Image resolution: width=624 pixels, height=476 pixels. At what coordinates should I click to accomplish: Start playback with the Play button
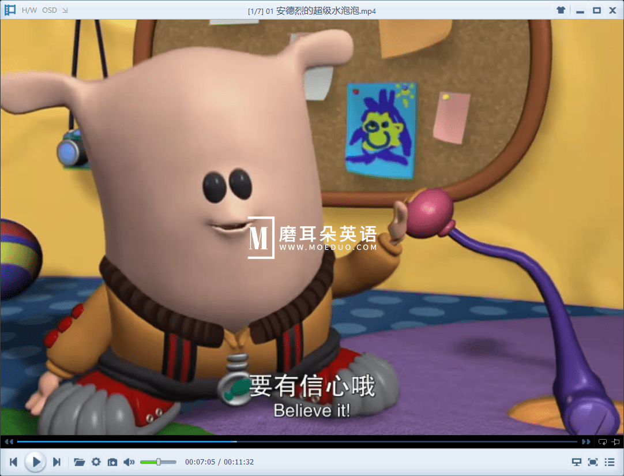point(35,462)
